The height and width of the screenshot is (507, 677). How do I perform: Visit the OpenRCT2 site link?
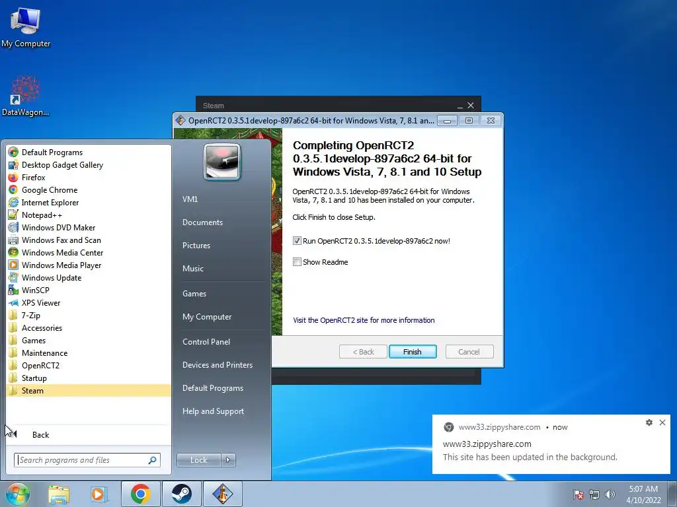click(364, 320)
